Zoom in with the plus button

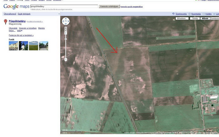click(66, 33)
